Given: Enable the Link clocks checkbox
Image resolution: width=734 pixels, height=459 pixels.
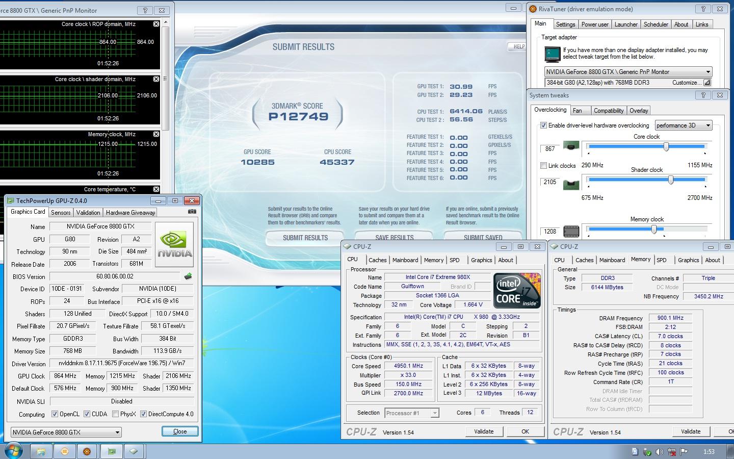Looking at the screenshot, I should pyautogui.click(x=543, y=166).
